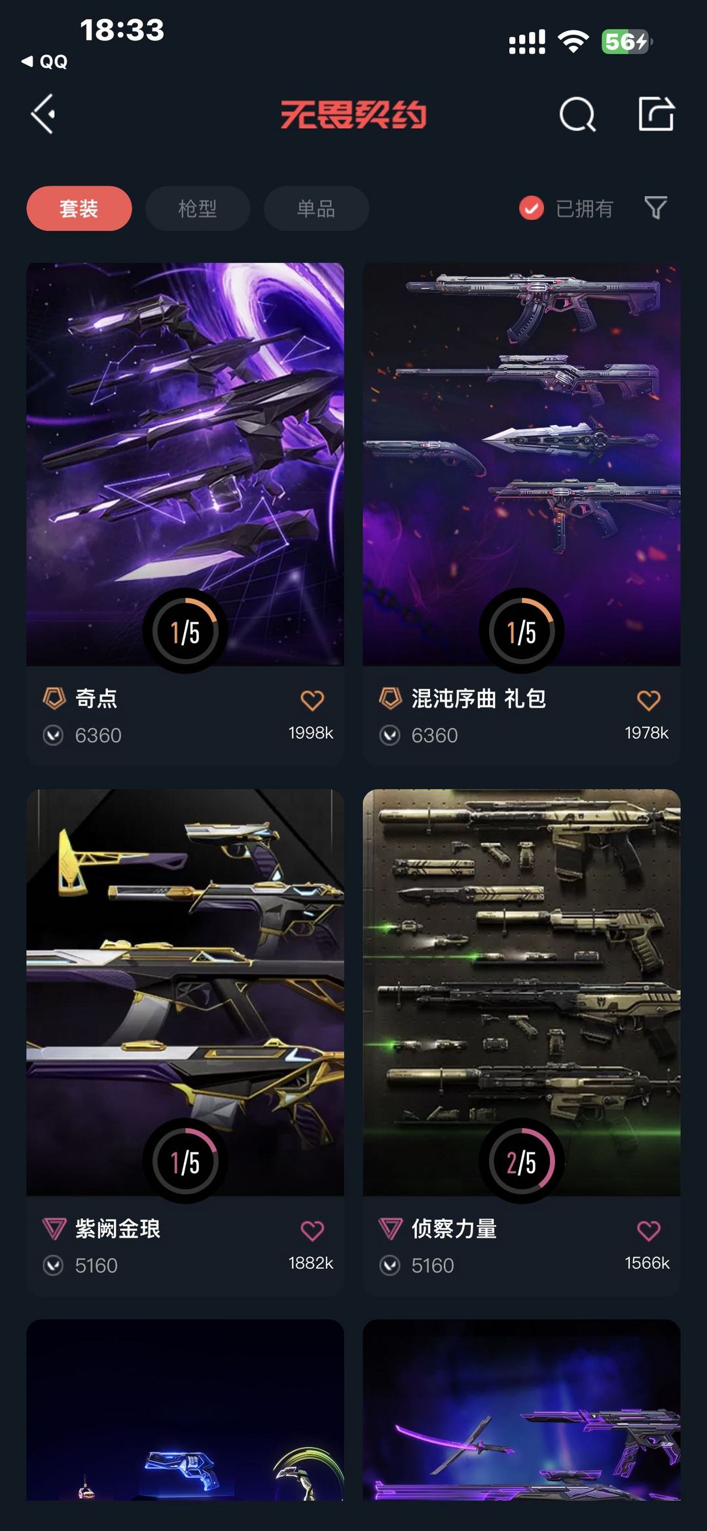Screen dimensions: 707x1531
Task: Tap the 6360 price coin icon under 奇点
Action: point(53,736)
